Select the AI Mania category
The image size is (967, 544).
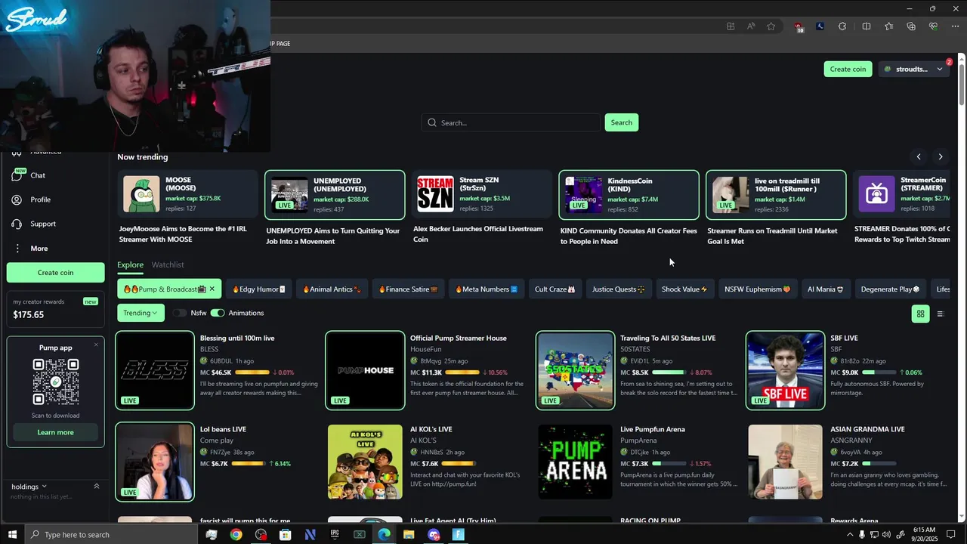click(825, 289)
